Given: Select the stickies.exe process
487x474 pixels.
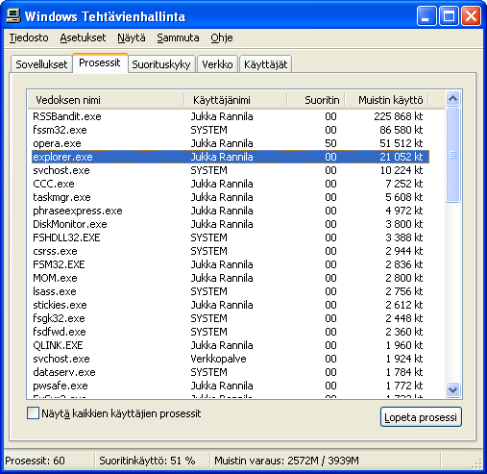Looking at the screenshot, I should pos(231,305).
